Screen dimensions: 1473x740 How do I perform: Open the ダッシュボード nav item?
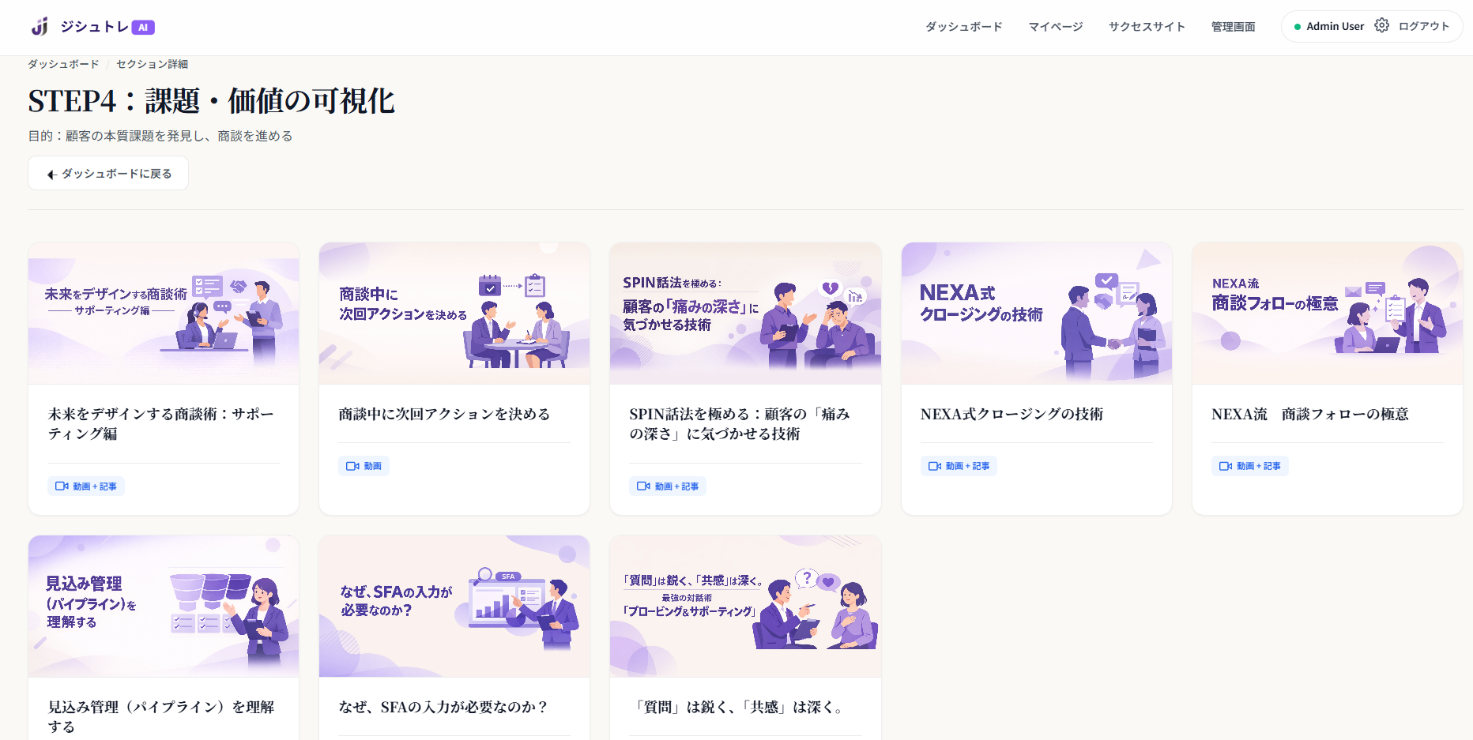click(x=964, y=26)
